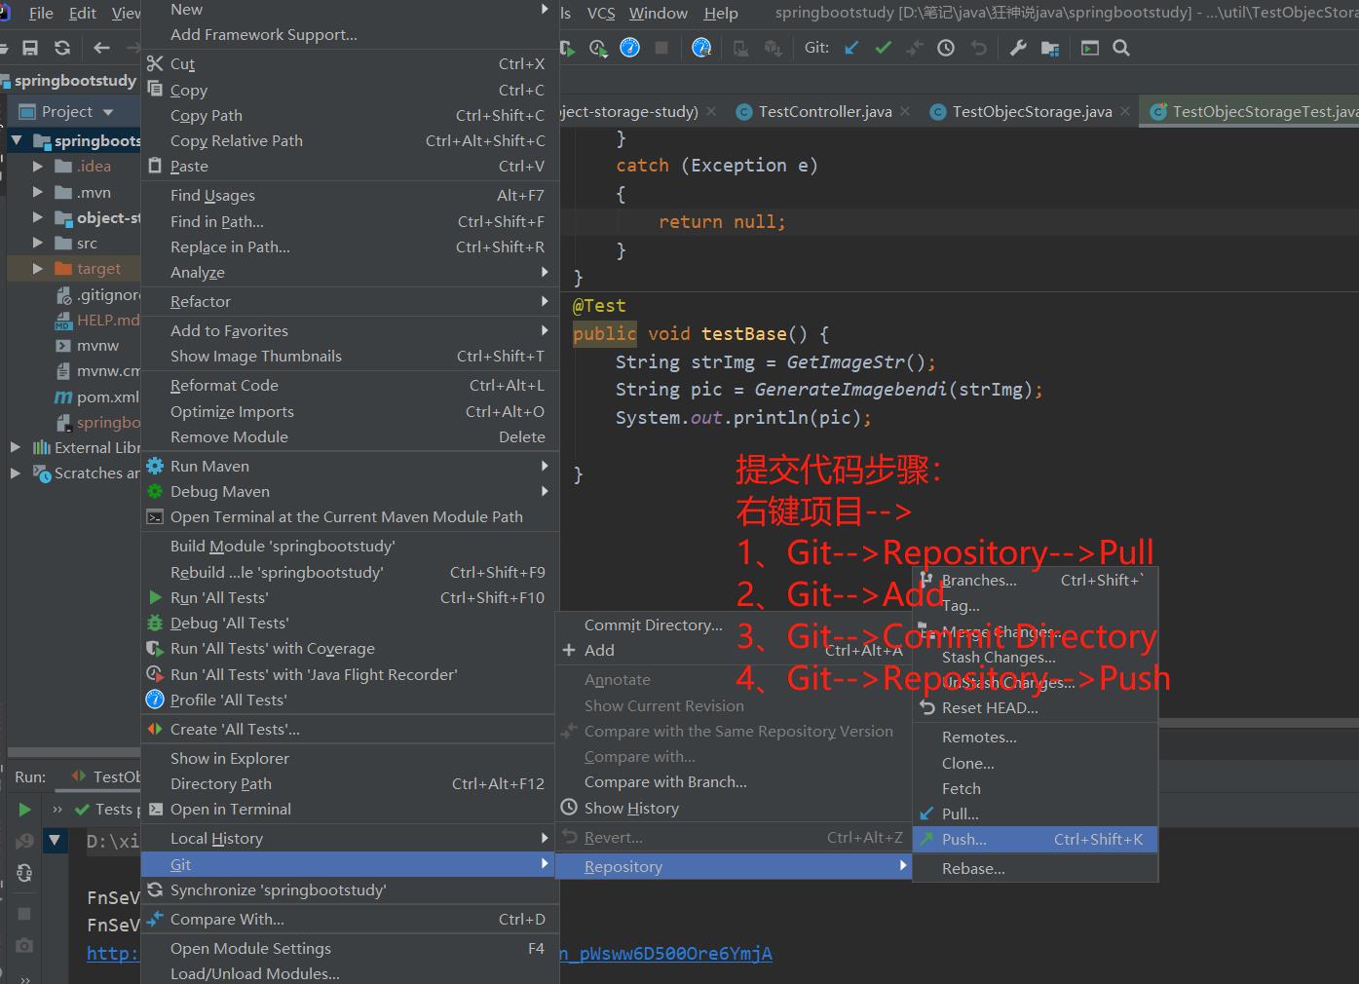
Task: Select Run Maven context item
Action: 350,466
